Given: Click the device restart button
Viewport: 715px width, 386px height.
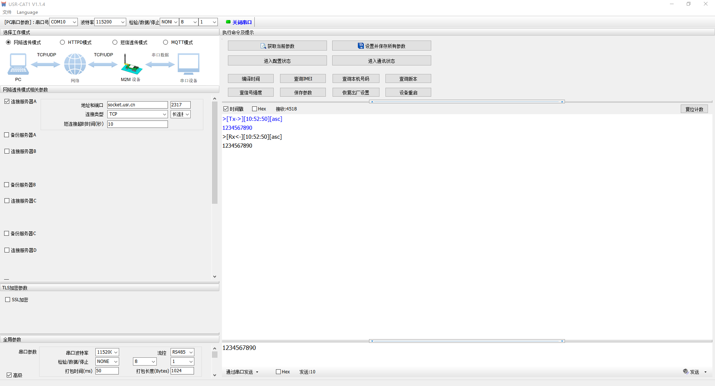Looking at the screenshot, I should point(408,93).
